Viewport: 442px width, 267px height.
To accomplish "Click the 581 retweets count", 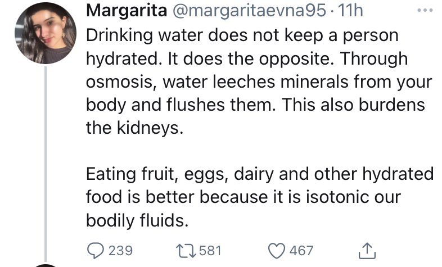I will 211,250.
